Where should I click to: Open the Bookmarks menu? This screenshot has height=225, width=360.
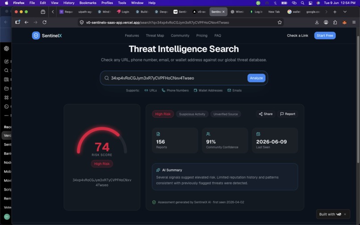[88, 3]
